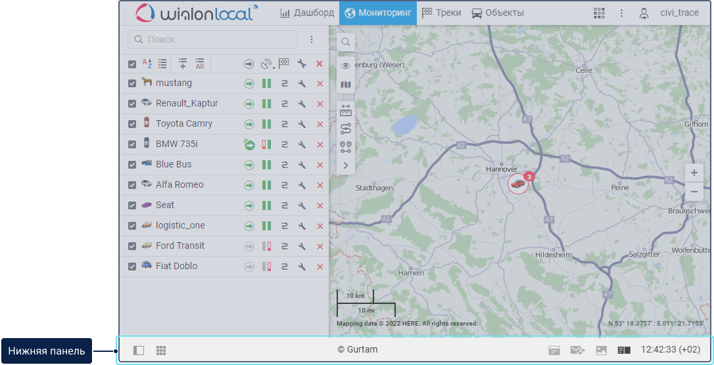Open the search options three-dot menu
Viewport: 714px width, 365px height.
point(312,39)
